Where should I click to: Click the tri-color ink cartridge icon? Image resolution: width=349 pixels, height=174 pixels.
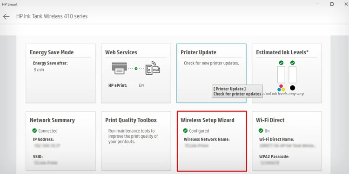(281, 88)
